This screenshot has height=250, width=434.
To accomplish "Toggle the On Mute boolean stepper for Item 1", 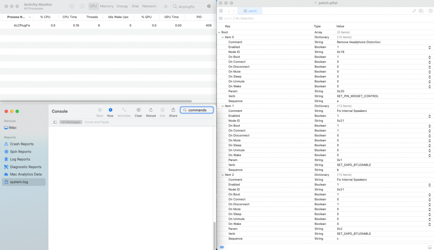I will click(x=430, y=141).
